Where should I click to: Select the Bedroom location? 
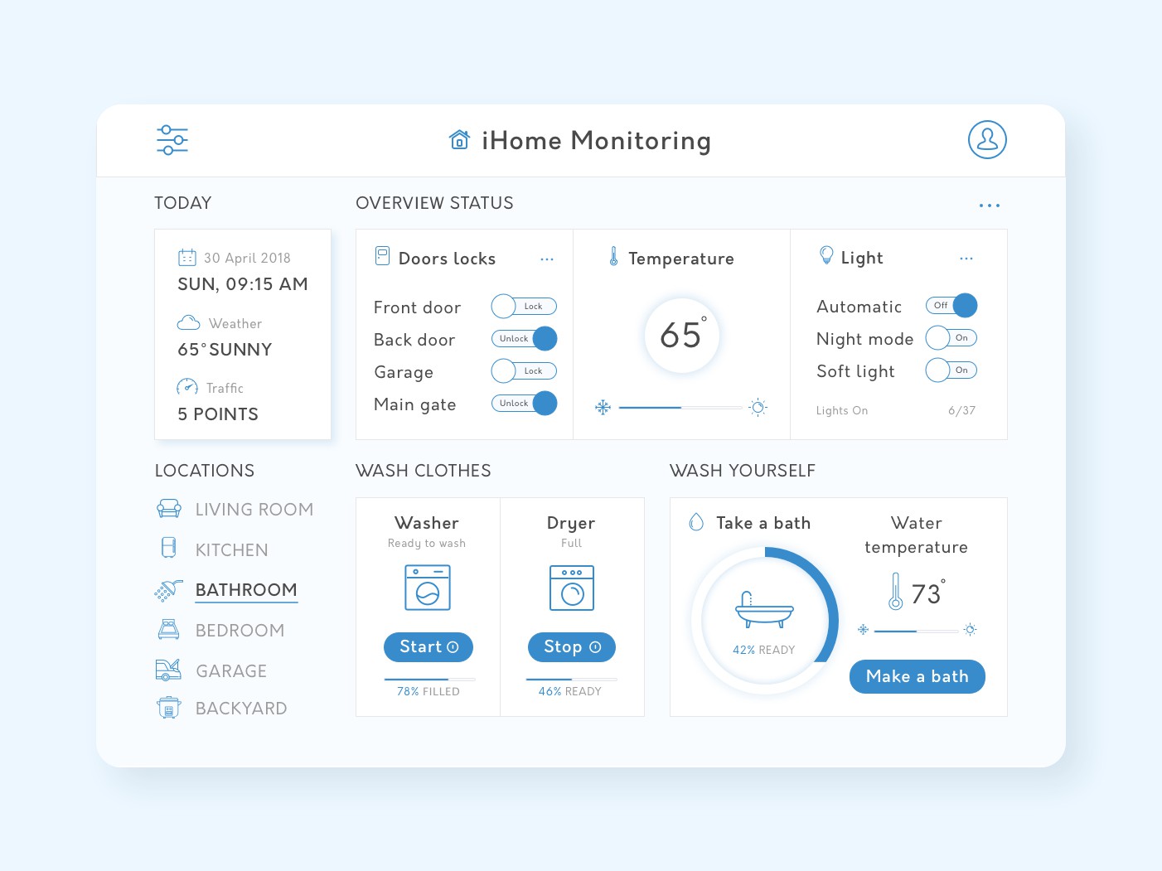(220, 630)
